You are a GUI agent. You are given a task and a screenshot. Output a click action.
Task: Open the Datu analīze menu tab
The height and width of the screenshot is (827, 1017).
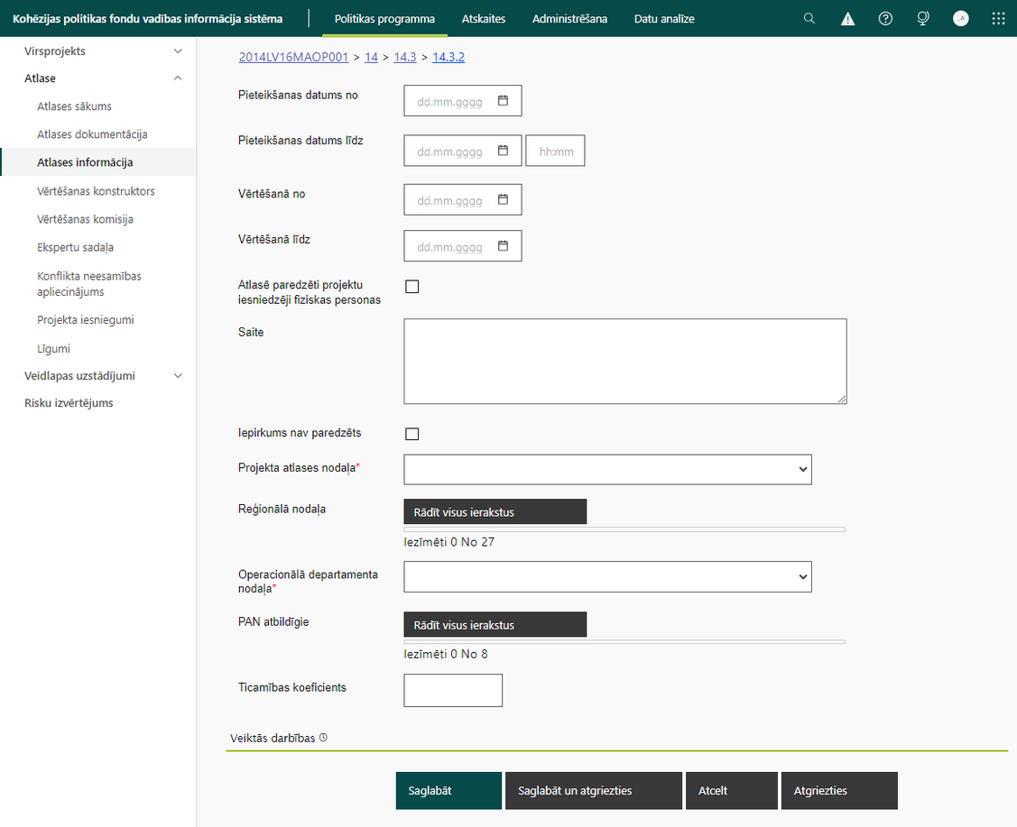664,19
